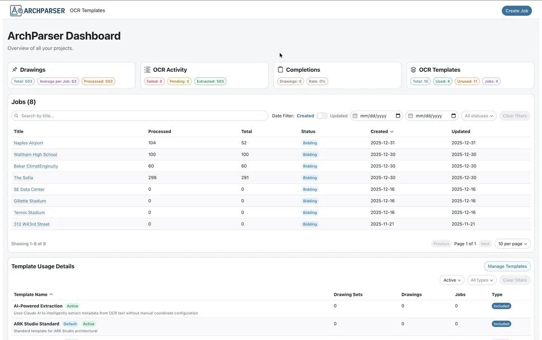Click the search magnifier icon
The width and height of the screenshot is (542, 340).
point(16,116)
